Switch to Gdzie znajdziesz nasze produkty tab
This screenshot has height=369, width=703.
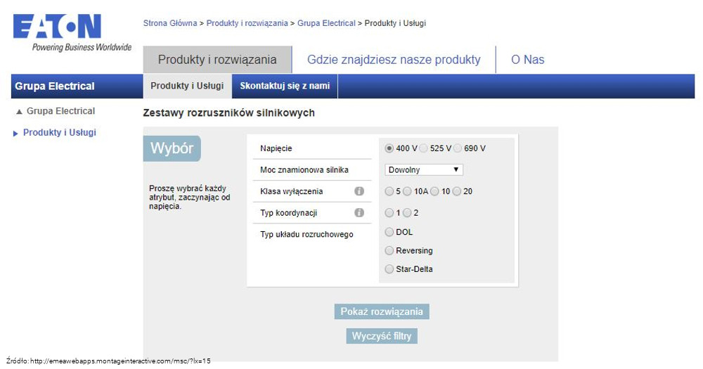click(x=394, y=60)
